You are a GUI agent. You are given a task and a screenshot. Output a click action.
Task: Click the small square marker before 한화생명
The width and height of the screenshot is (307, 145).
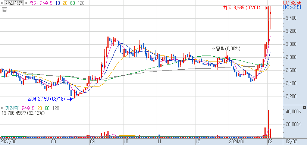click(x=2, y=3)
